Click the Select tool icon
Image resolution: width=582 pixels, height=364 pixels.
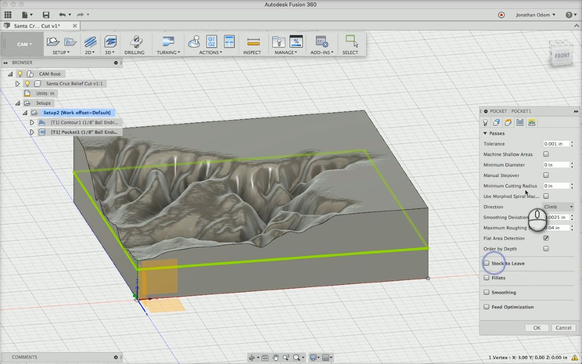(351, 42)
